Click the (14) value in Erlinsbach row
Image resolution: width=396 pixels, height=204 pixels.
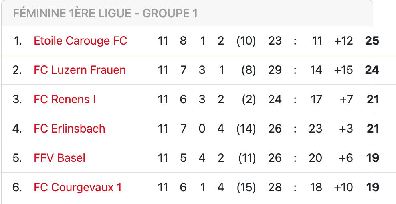click(x=246, y=129)
